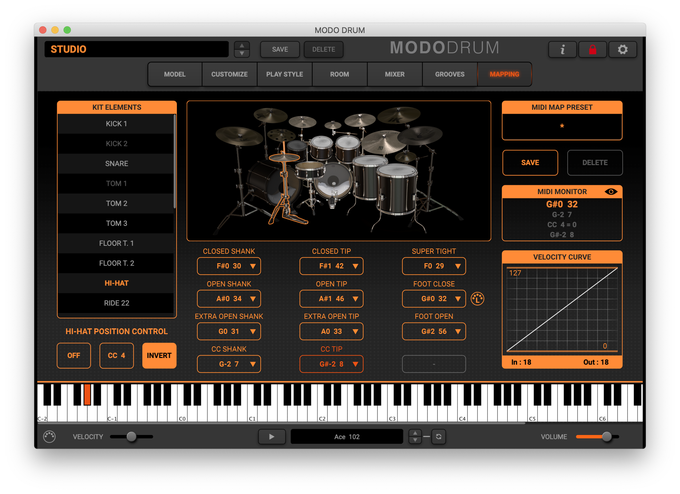Click MIDI learn icon beside Foot Close
The image size is (680, 494).
[x=477, y=299]
